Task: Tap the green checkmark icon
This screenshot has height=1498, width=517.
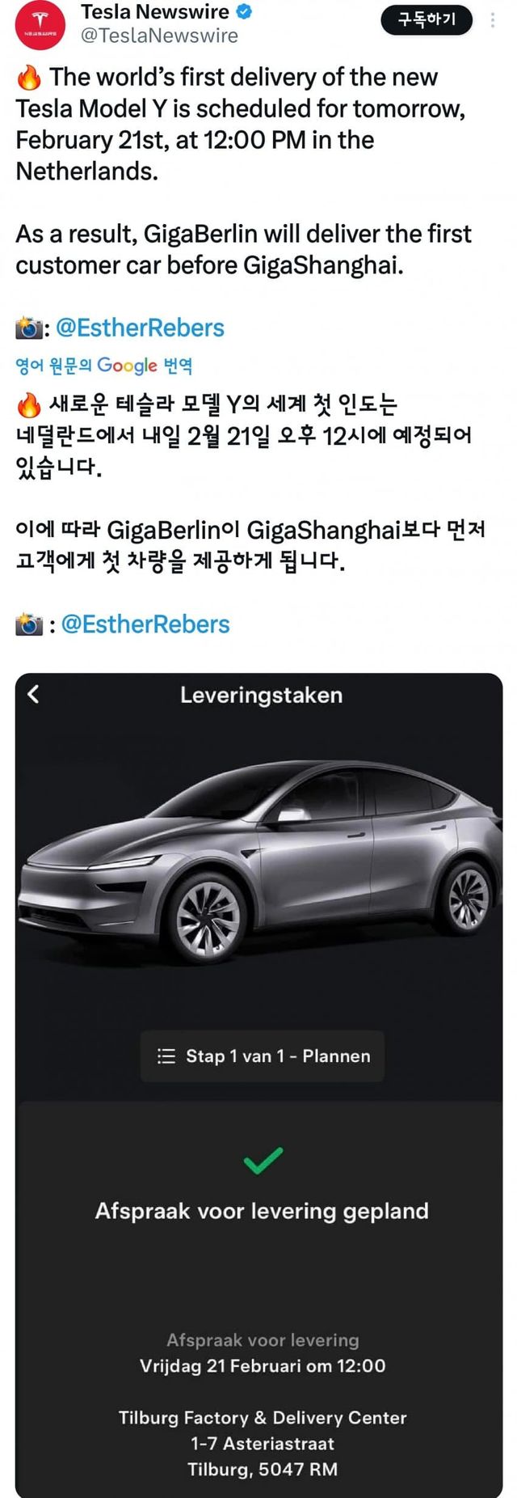Action: click(x=263, y=1161)
